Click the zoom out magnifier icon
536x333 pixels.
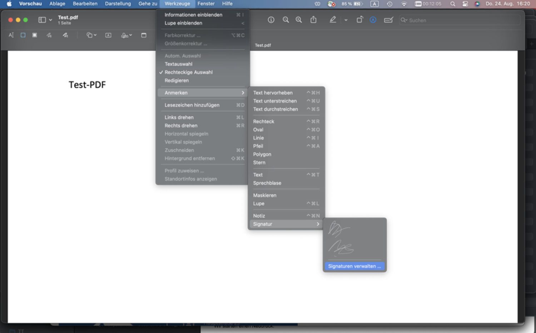click(x=286, y=20)
